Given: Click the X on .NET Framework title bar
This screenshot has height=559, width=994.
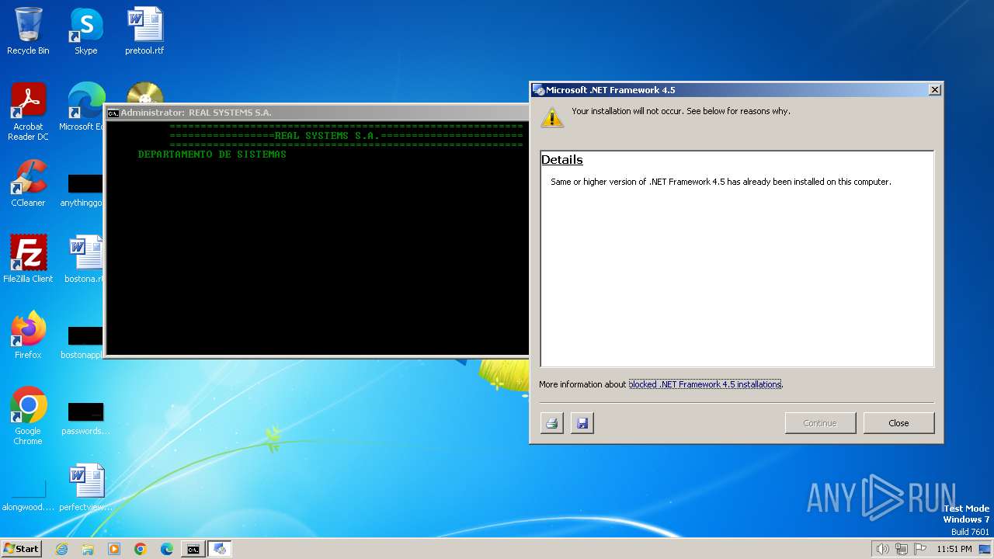Looking at the screenshot, I should 935,90.
